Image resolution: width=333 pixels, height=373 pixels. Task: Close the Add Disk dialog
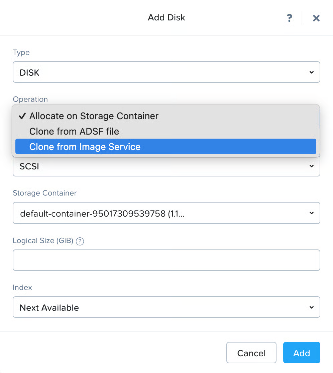316,18
